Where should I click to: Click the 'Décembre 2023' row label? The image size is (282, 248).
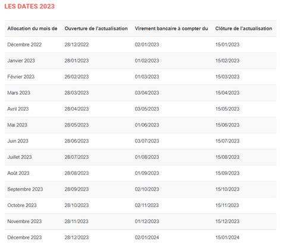pyautogui.click(x=24, y=237)
